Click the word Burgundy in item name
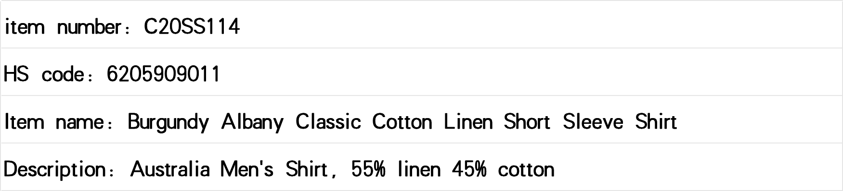The image size is (843, 191). click(168, 122)
